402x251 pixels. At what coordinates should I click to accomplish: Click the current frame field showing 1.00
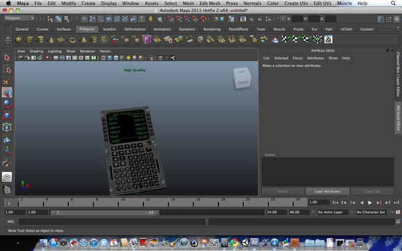(x=319, y=202)
